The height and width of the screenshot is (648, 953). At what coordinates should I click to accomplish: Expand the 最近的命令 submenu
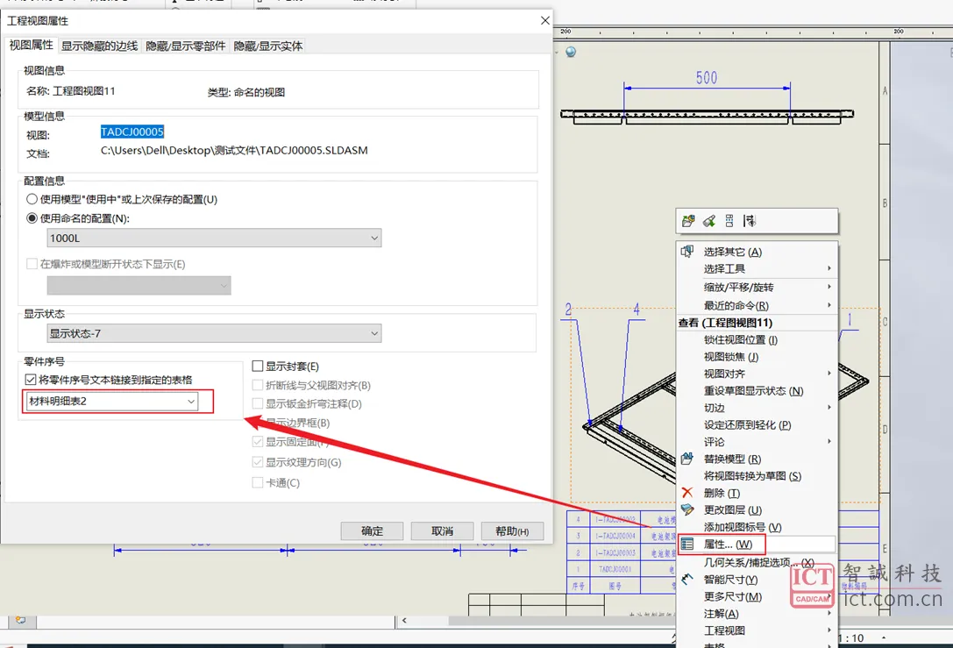pyautogui.click(x=757, y=305)
